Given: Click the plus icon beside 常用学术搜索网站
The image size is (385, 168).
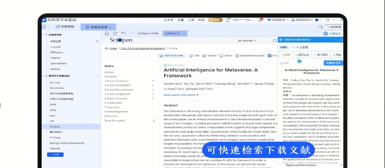Looking at the screenshot, I should point(97,76).
